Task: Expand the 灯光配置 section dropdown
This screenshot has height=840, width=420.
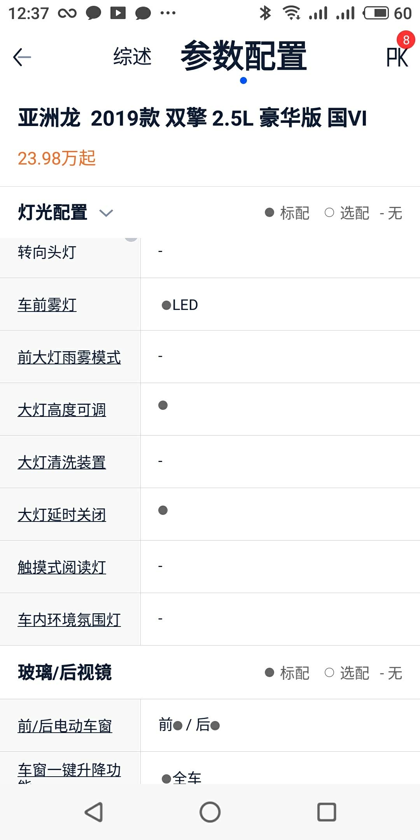Action: click(x=106, y=213)
